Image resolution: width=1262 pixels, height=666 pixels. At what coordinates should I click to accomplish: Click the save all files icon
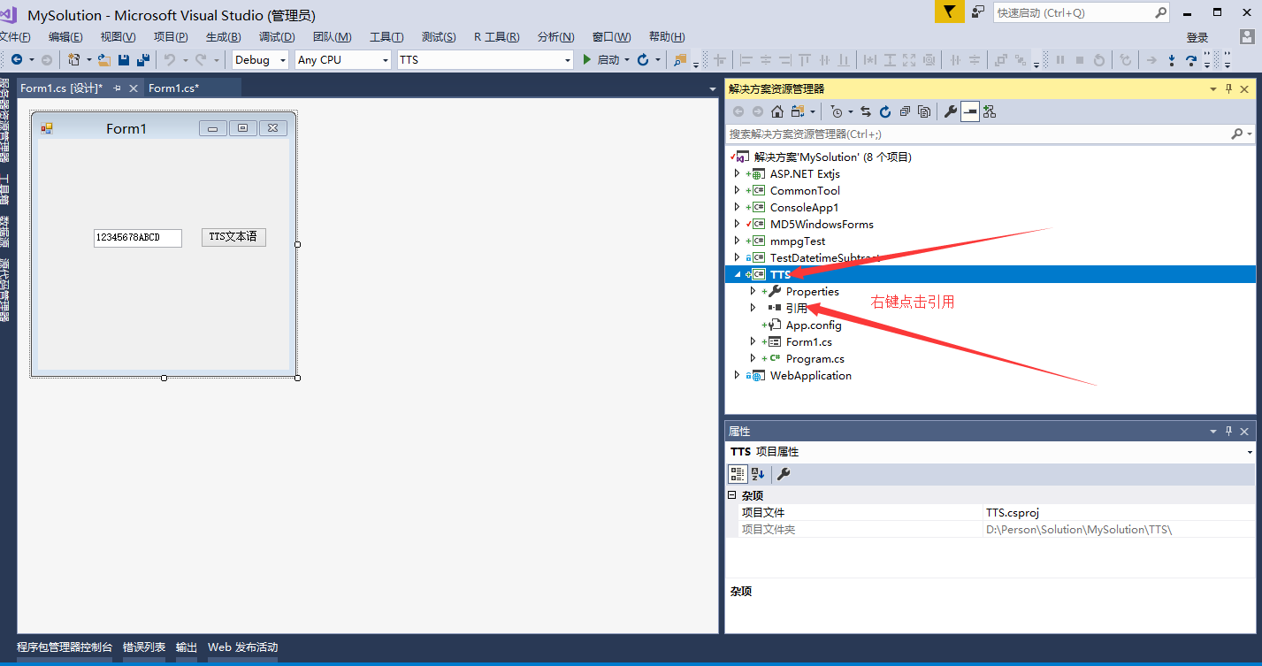click(x=142, y=59)
